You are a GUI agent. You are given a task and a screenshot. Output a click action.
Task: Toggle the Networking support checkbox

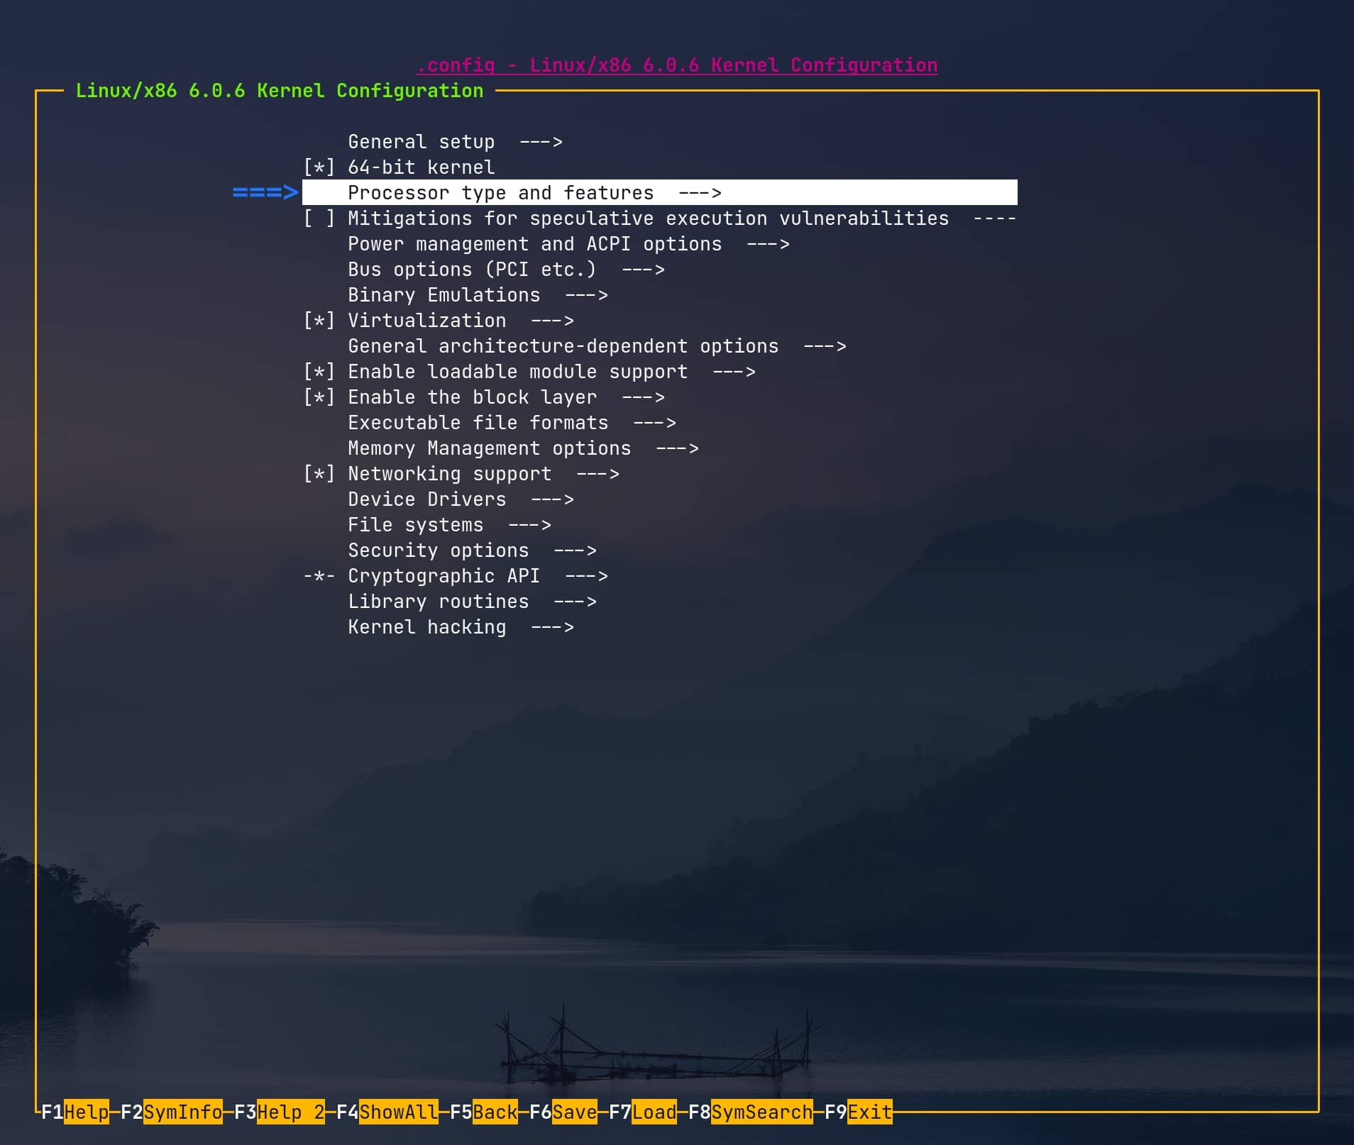(x=319, y=474)
